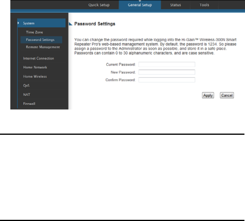This screenshot has height=221, width=245.
Task: Select Password Settings in sidebar
Action: click(x=41, y=40)
